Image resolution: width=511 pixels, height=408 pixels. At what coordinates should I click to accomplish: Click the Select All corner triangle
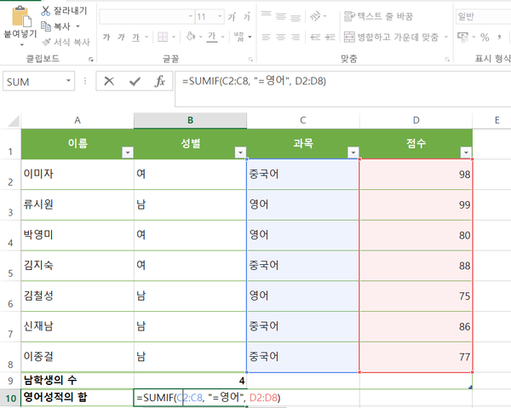(13, 122)
